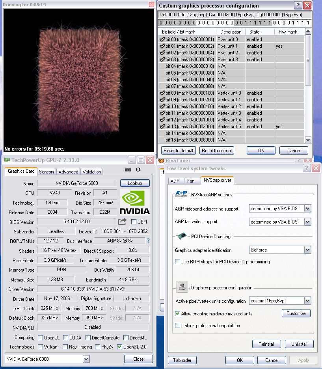Click the BIOS export share icon
Image resolution: width=322 pixels, height=369 pixels.
pos(122,222)
